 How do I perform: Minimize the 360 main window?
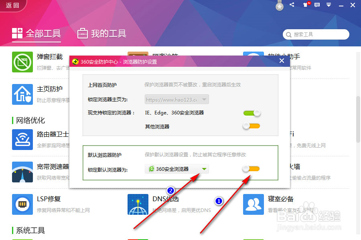point(341,5)
